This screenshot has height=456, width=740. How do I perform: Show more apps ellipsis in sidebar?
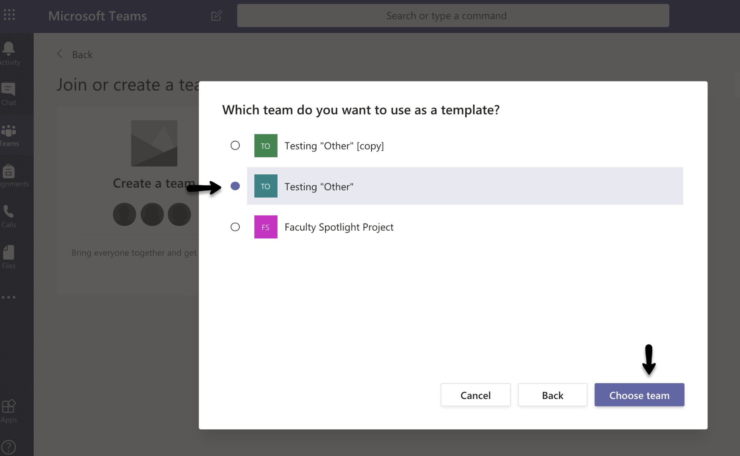click(x=9, y=297)
